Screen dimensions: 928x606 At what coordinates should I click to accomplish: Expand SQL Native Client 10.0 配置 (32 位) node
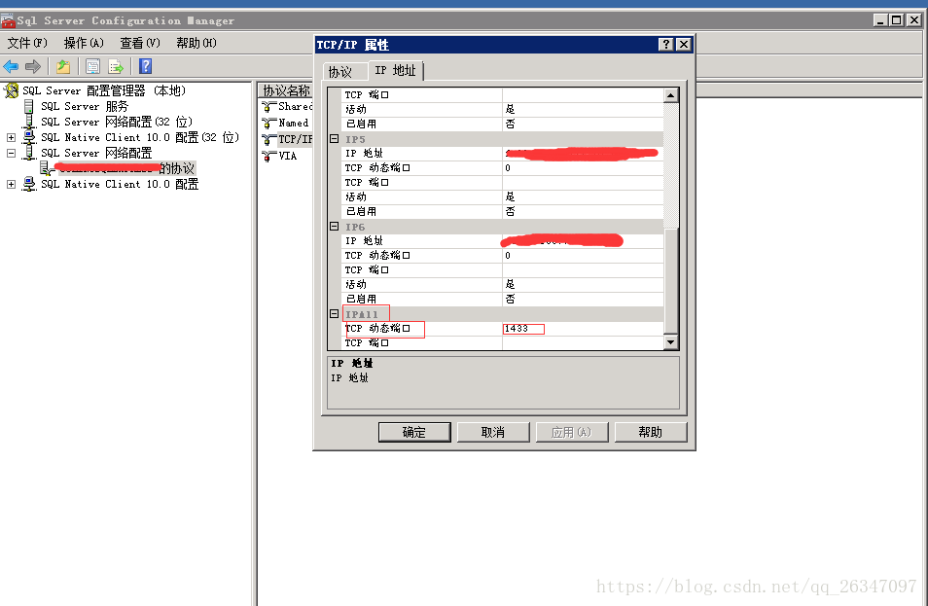coord(11,137)
